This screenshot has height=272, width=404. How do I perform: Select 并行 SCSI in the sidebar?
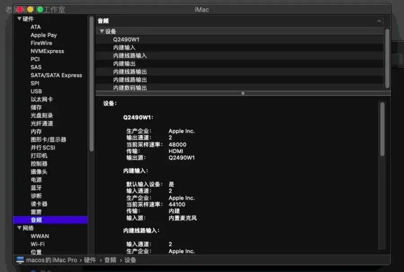43,148
